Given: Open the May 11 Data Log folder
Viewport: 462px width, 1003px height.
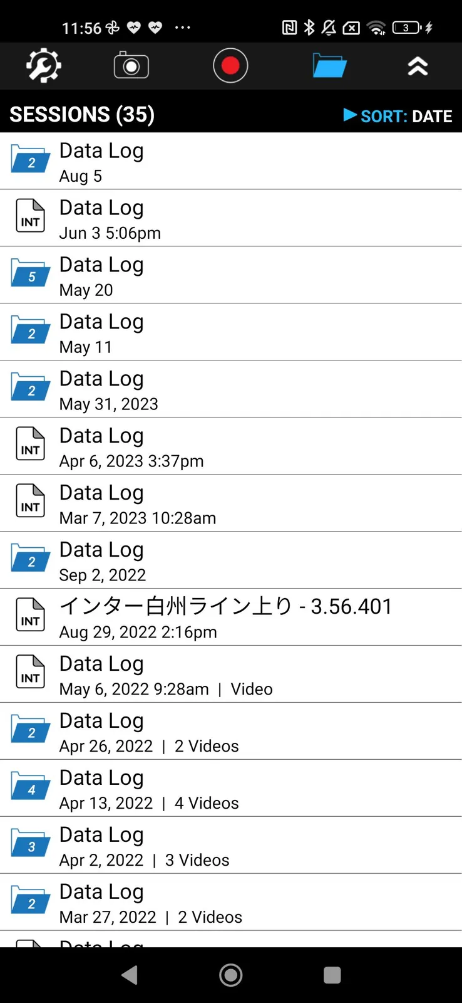Looking at the screenshot, I should pos(231,332).
